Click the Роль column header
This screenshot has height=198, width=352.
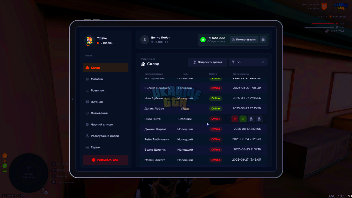[185, 74]
